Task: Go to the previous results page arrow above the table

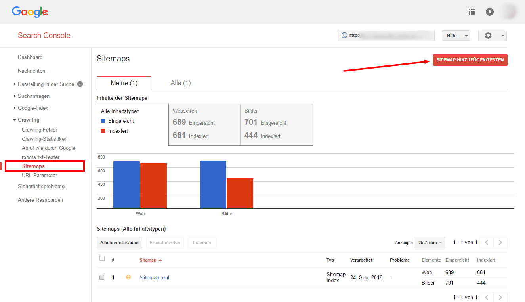Action: [x=487, y=243]
